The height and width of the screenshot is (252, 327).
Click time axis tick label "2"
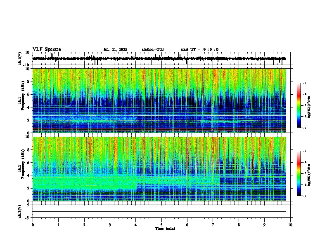tap(84, 225)
